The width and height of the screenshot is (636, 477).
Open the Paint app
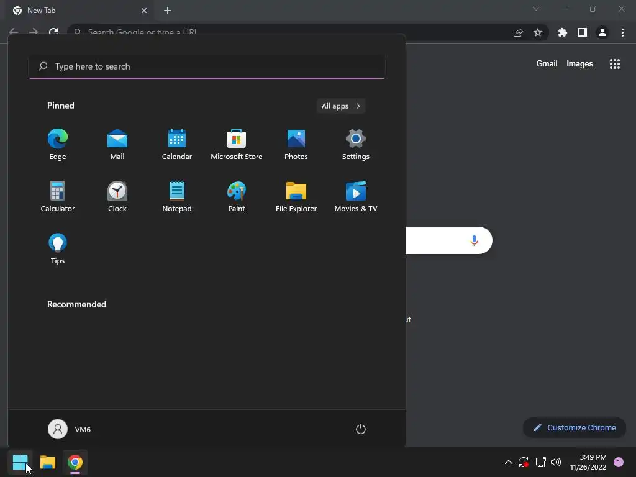[237, 197]
